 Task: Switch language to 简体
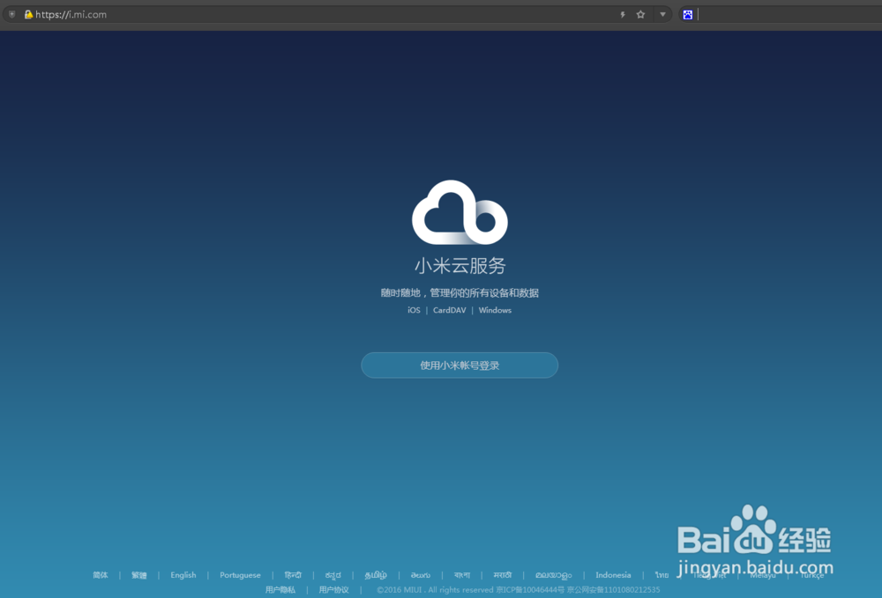(x=101, y=575)
